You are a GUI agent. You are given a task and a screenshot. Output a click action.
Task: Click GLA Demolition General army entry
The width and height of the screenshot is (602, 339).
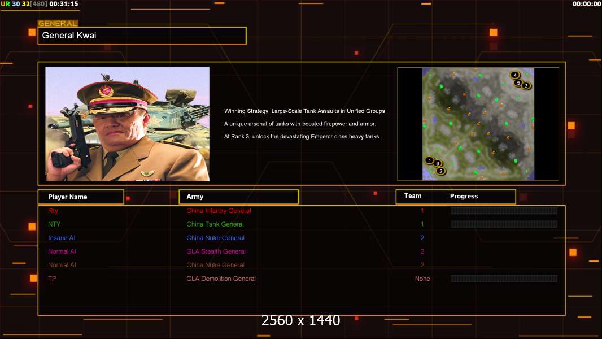221,279
